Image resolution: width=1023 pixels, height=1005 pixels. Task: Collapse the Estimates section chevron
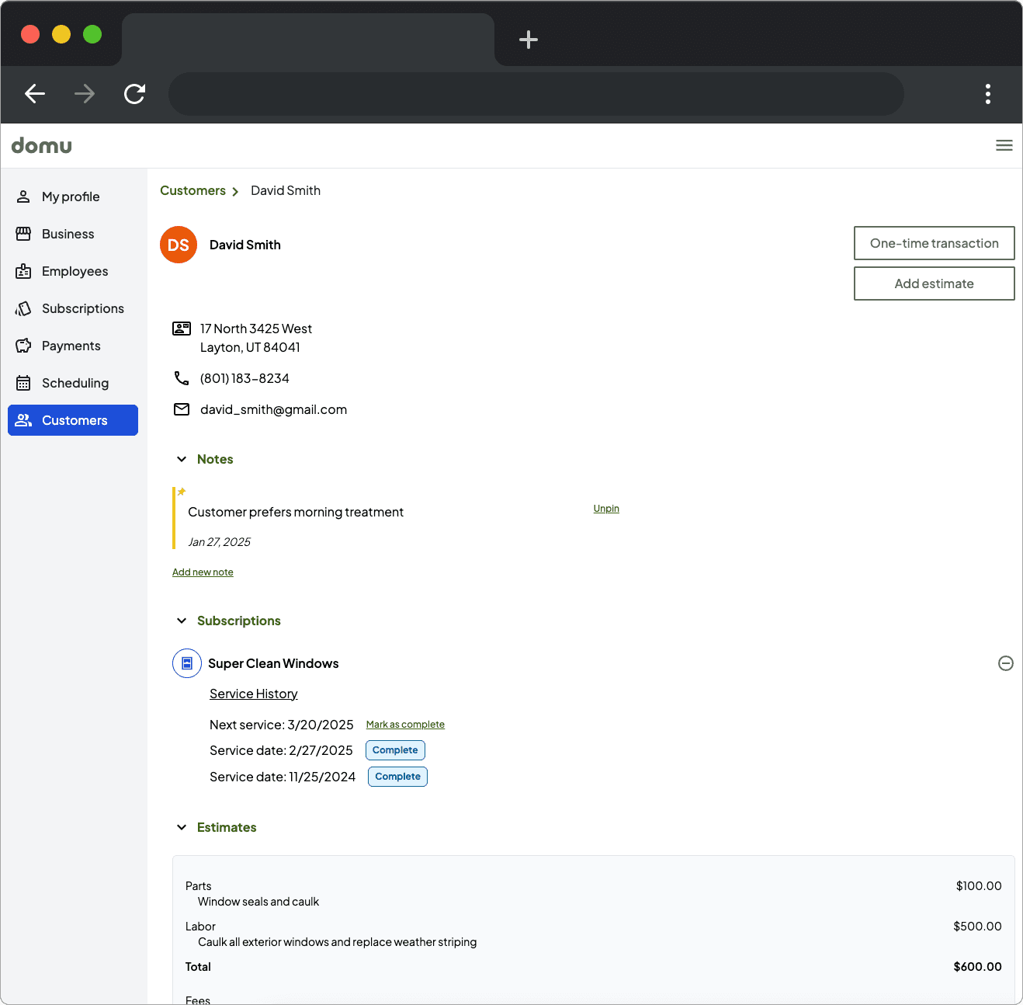pos(182,827)
